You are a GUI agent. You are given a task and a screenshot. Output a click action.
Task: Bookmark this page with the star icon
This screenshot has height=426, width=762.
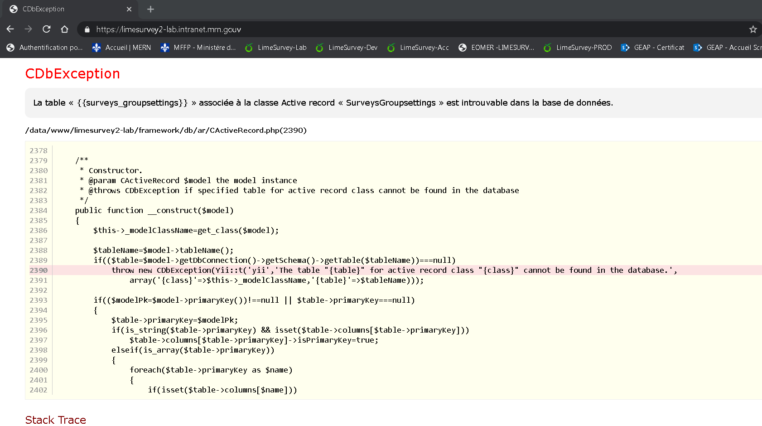click(x=753, y=29)
